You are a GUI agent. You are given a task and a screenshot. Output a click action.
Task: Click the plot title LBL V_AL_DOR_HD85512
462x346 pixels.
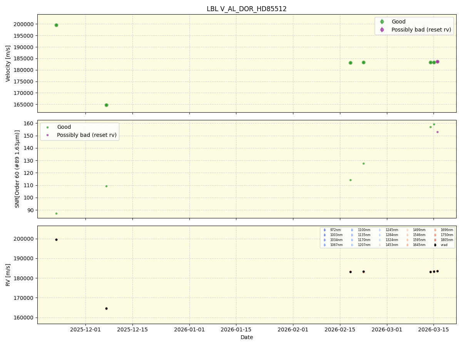[x=246, y=9]
